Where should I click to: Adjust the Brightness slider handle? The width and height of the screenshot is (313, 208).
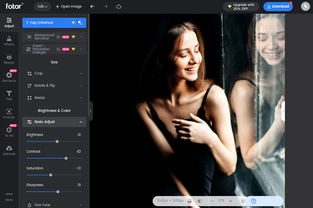pos(57,141)
